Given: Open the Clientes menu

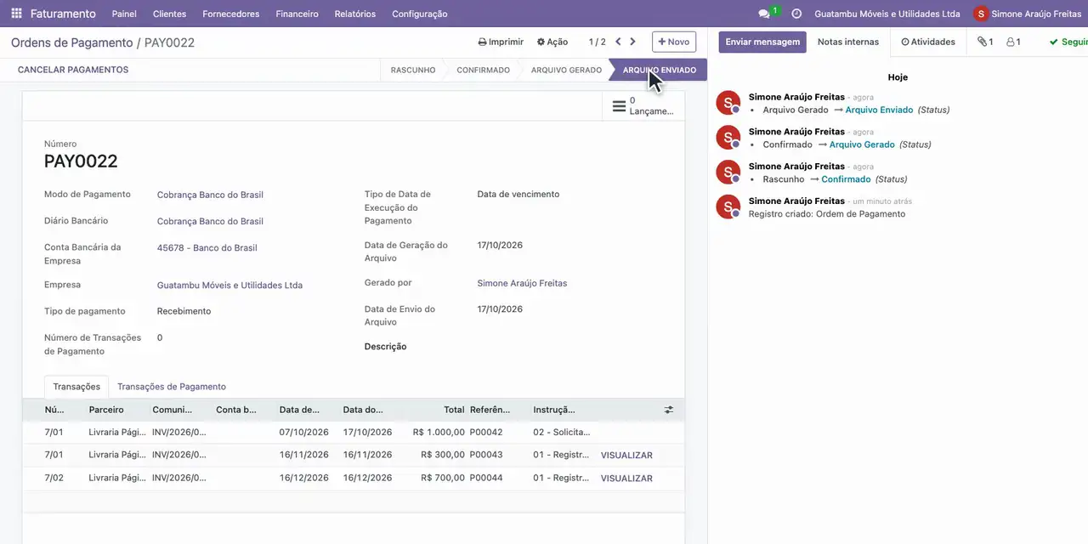Looking at the screenshot, I should click(169, 14).
